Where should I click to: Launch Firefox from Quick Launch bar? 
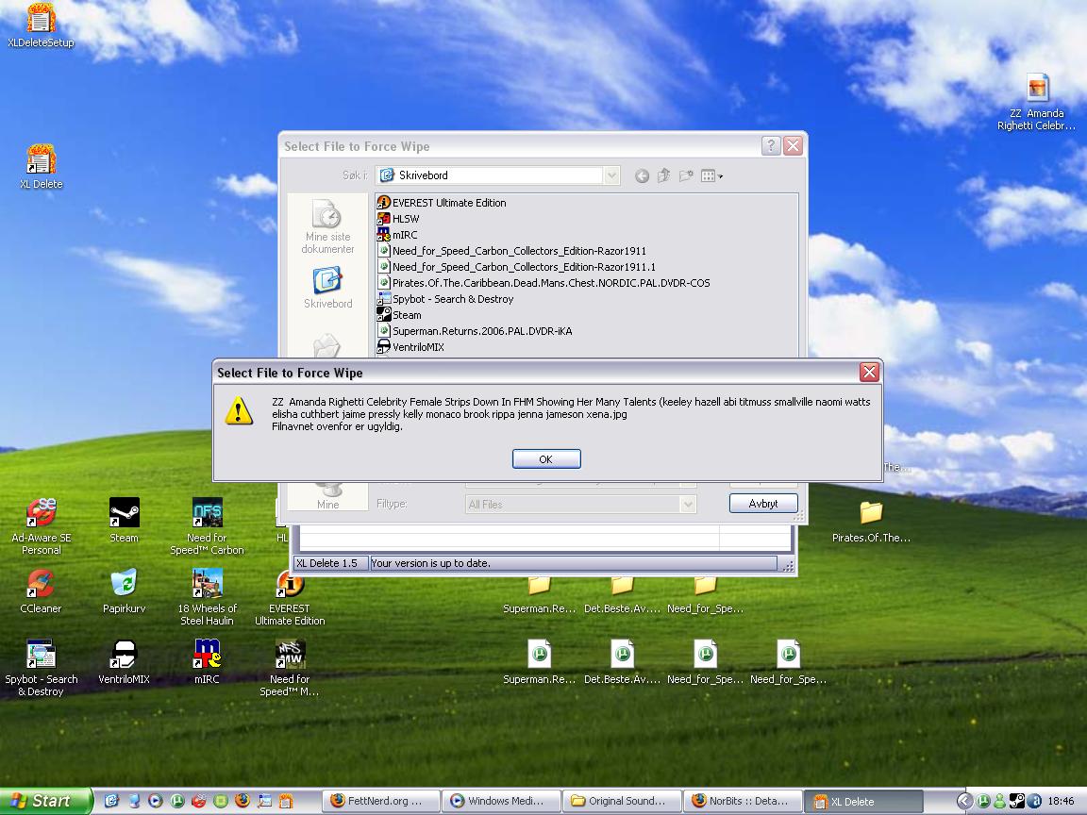pos(242,801)
